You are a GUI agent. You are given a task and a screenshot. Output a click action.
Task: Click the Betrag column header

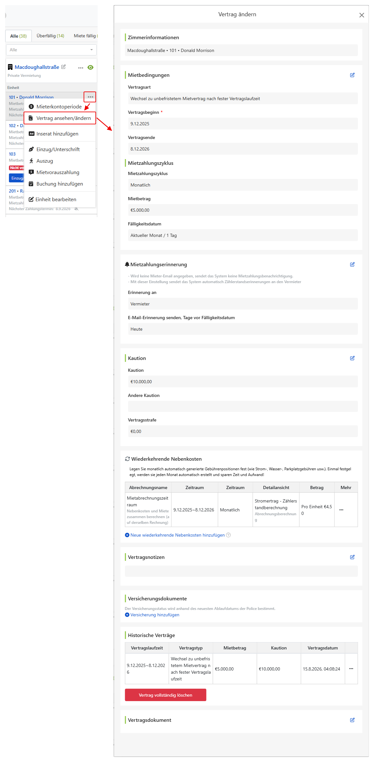[317, 487]
